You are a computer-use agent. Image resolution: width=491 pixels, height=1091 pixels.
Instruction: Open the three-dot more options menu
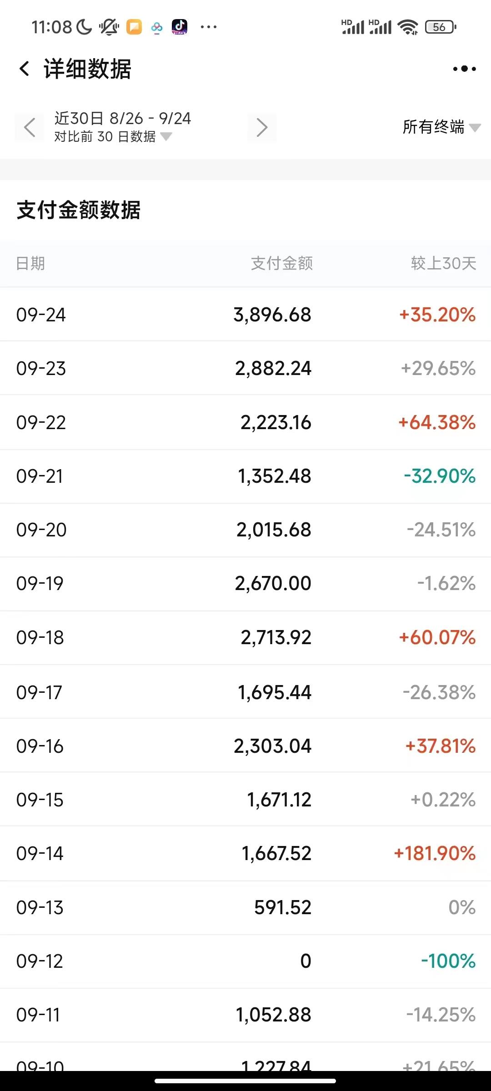(464, 69)
